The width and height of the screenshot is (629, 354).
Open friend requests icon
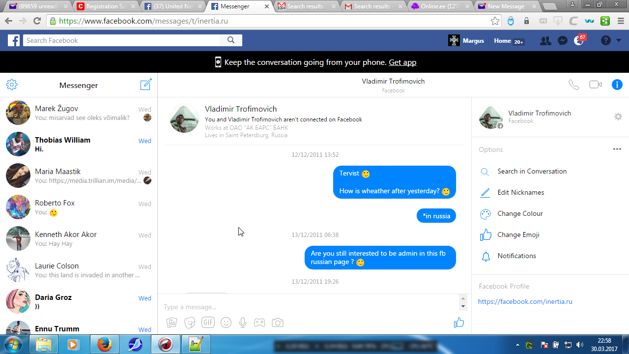coord(545,41)
